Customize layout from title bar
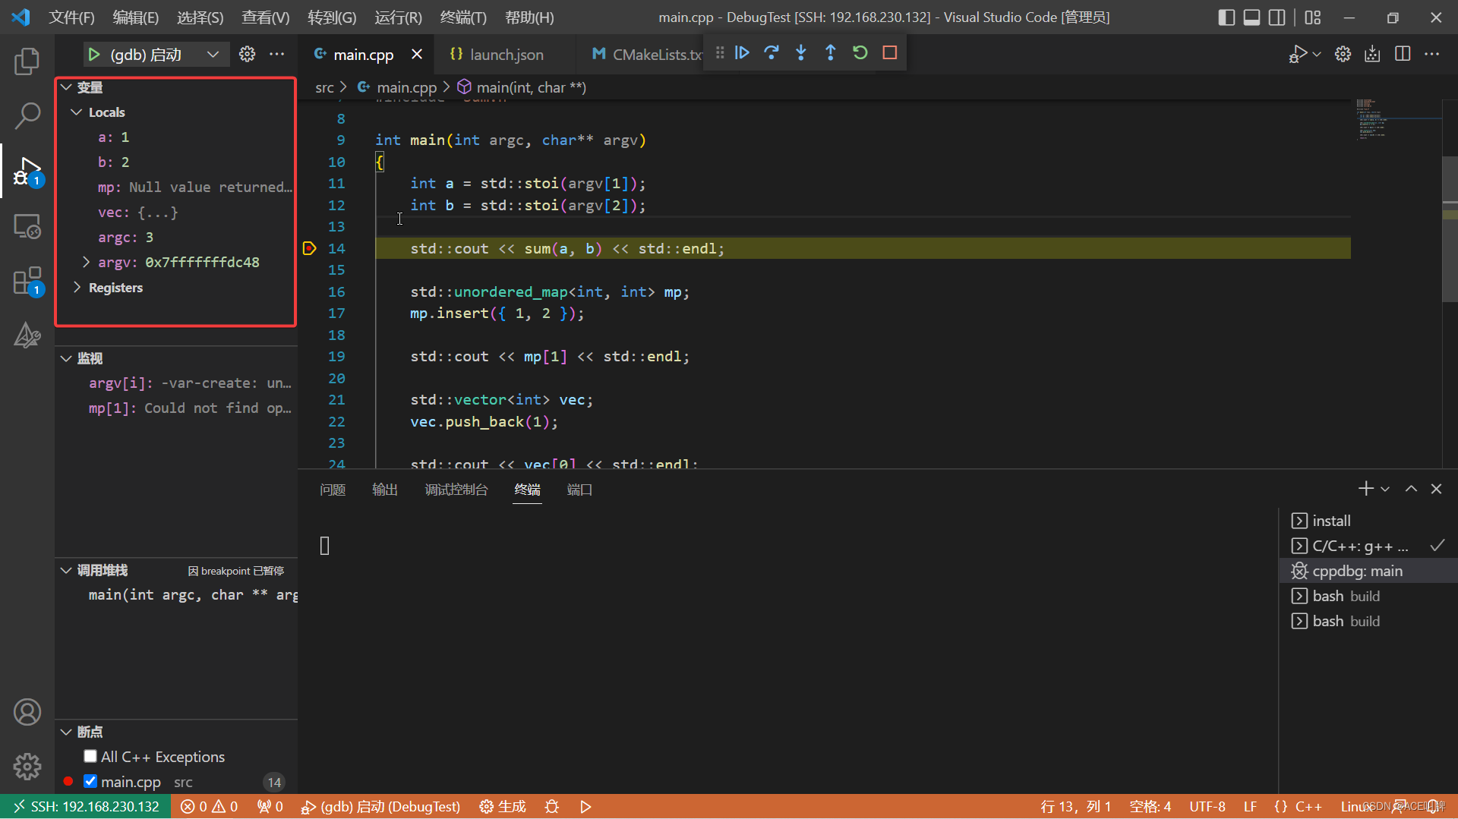 pyautogui.click(x=1313, y=17)
